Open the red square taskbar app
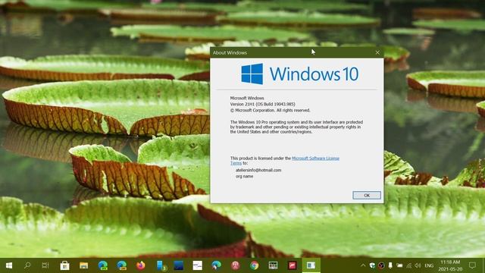This screenshot has height=273, width=485. coord(292,265)
